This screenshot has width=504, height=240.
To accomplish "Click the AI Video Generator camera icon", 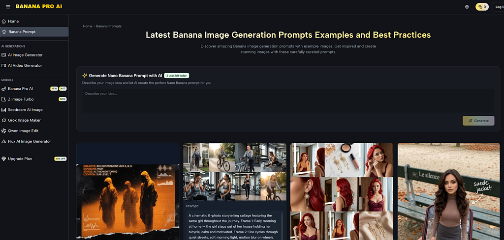I will (x=4, y=65).
